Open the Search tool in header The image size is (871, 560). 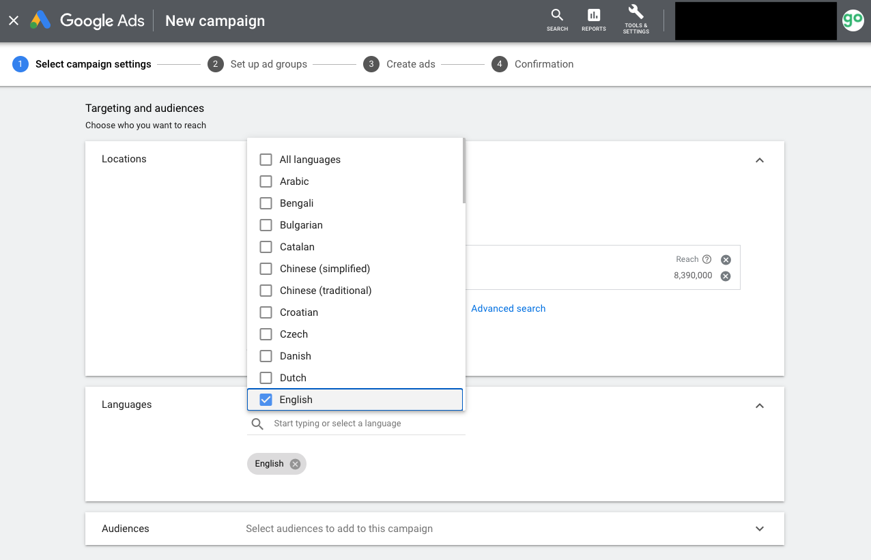[x=557, y=20]
